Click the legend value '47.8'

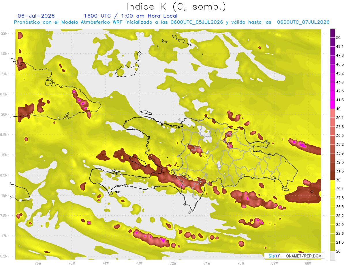click(x=340, y=55)
